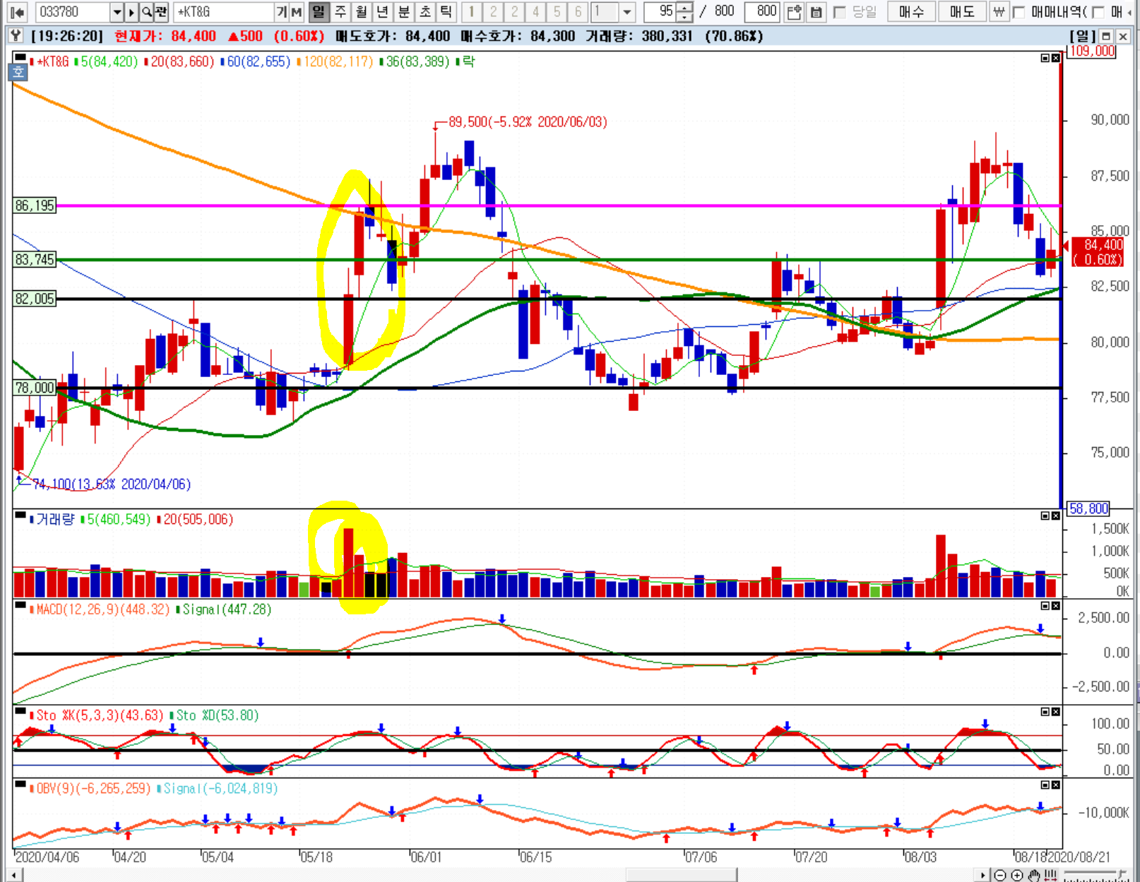Click the ₩ won currency icon
The image size is (1140, 882).
coord(999,12)
